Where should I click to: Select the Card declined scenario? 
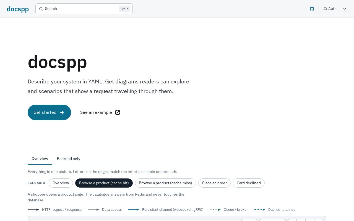coord(249,183)
